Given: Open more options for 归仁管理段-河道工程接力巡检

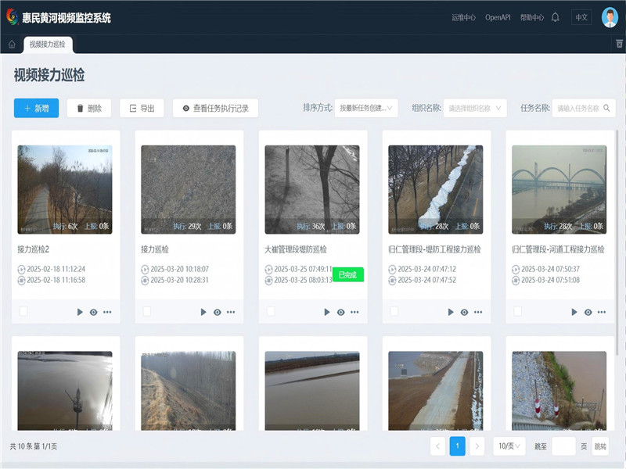Looking at the screenshot, I should coord(602,312).
